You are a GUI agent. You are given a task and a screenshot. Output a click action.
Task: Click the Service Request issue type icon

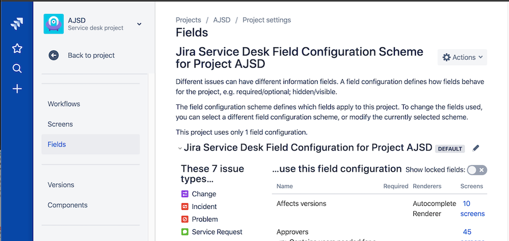[x=185, y=232]
